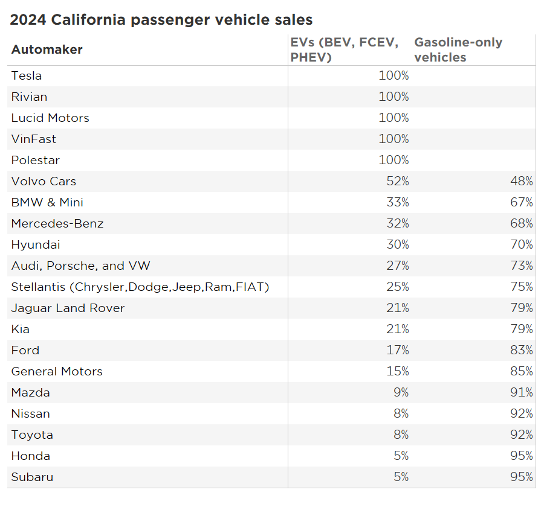Select the table title text
The height and width of the screenshot is (513, 544).
(x=161, y=20)
